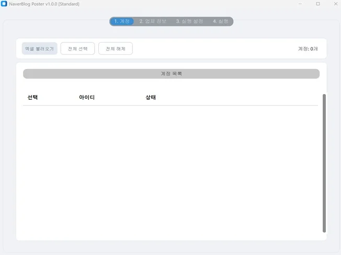The width and height of the screenshot is (341, 255).
Task: Click the 전체 해제 button
Action: (x=115, y=49)
